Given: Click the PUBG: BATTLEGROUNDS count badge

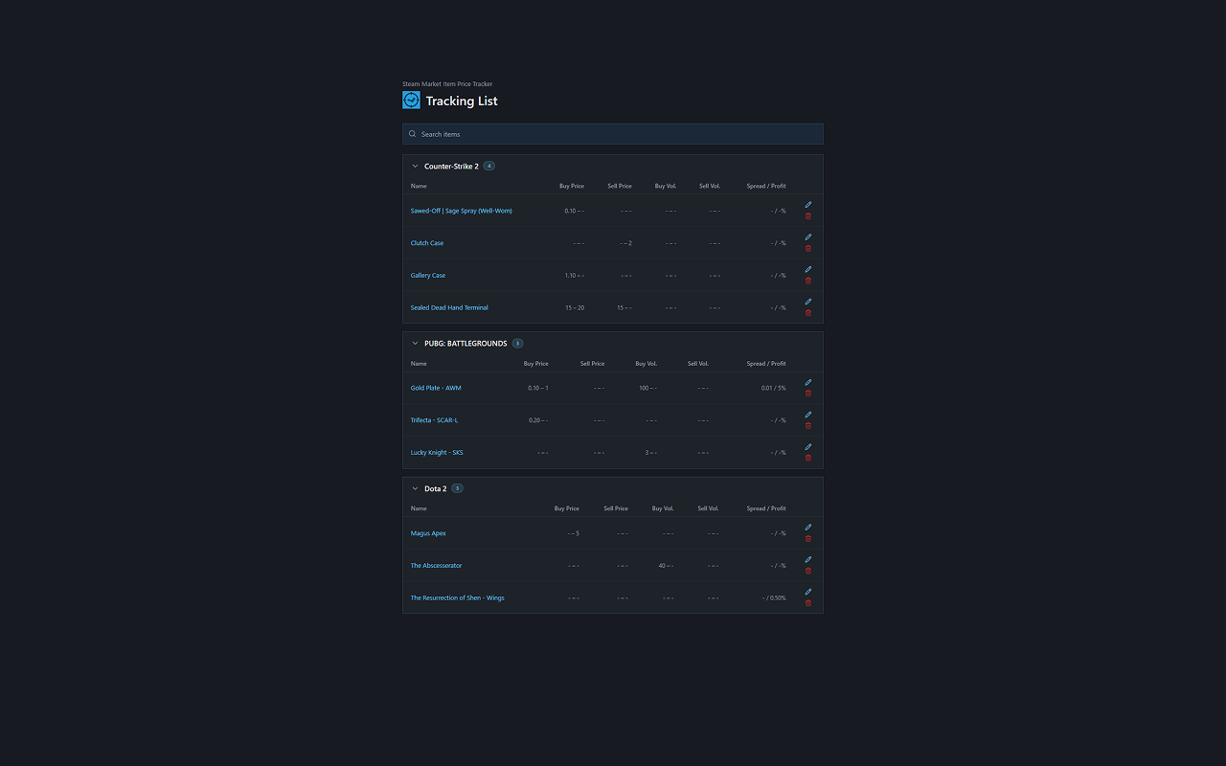Looking at the screenshot, I should [518, 343].
